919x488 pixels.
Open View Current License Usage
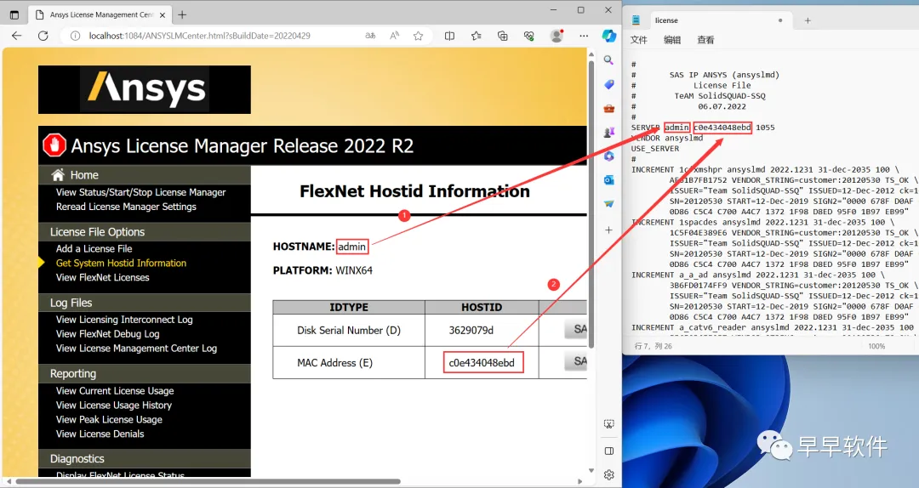pyautogui.click(x=115, y=391)
